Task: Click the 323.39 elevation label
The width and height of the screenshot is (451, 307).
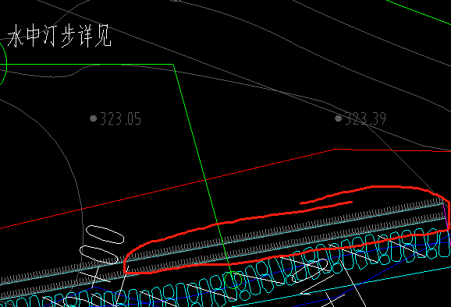Action: click(x=365, y=119)
